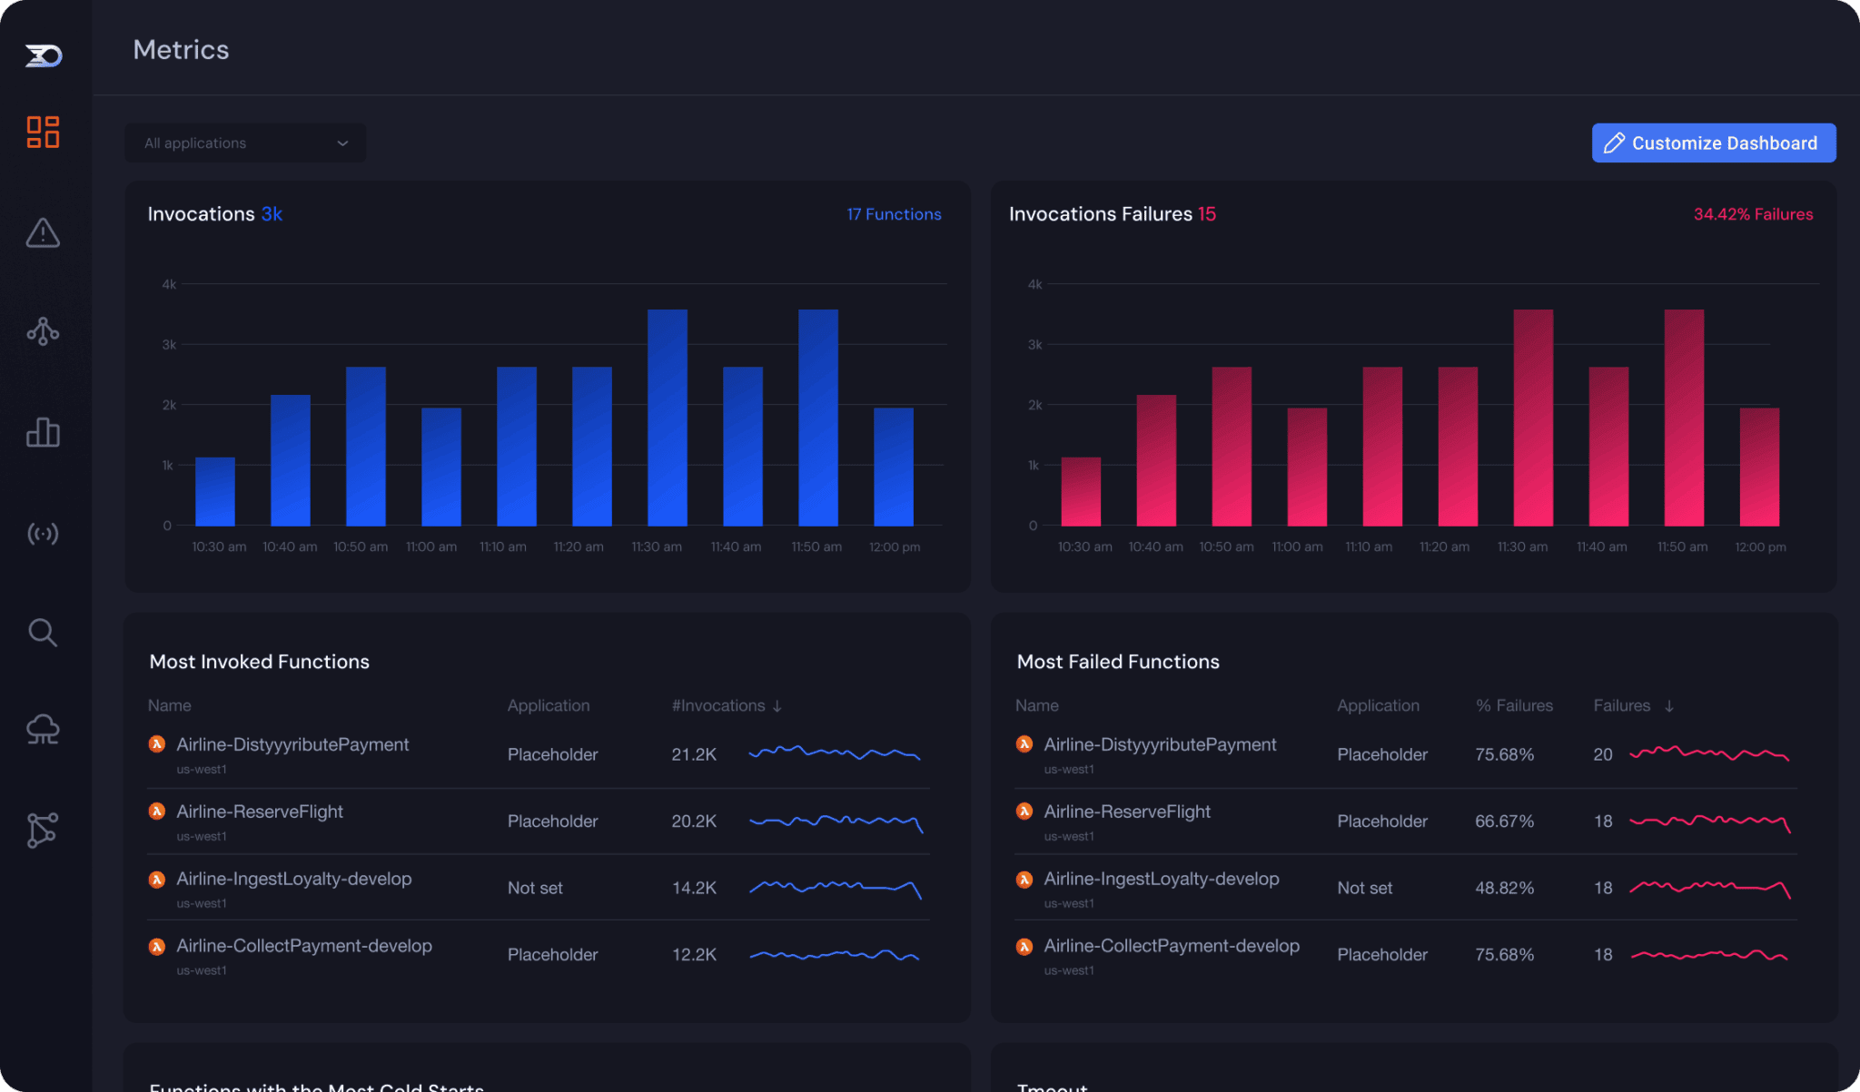The width and height of the screenshot is (1860, 1092).
Task: Open the alerts warning triangle icon
Action: tap(43, 233)
